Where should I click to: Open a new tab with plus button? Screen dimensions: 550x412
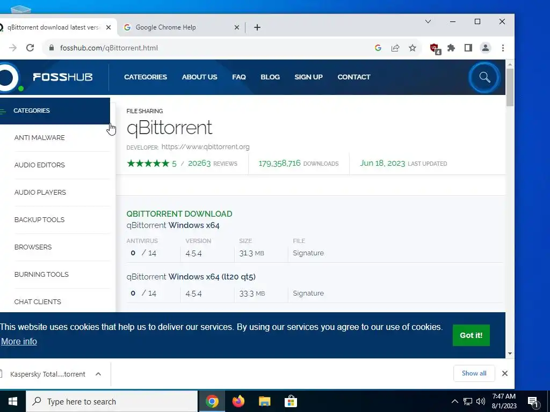coord(257,27)
